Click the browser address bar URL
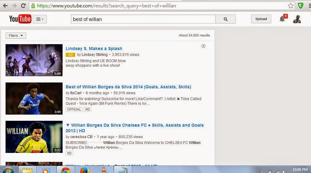This screenshot has height=173, width=311. click(x=106, y=6)
